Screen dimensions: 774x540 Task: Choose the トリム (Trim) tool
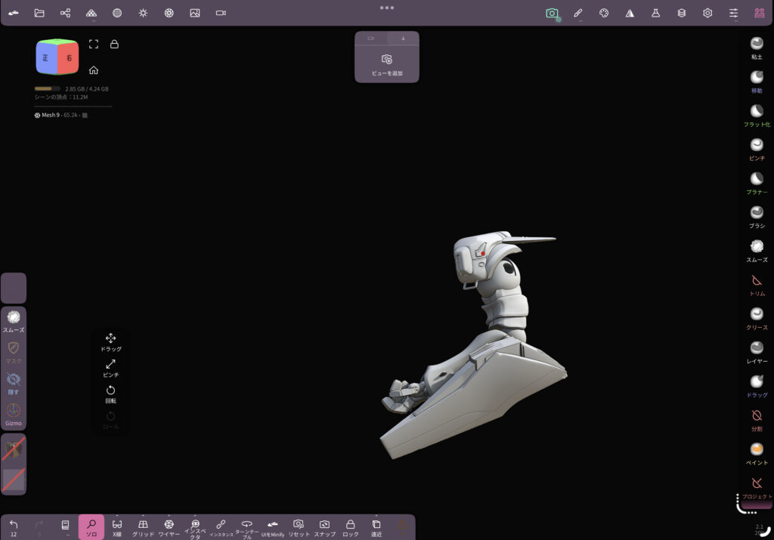(756, 285)
